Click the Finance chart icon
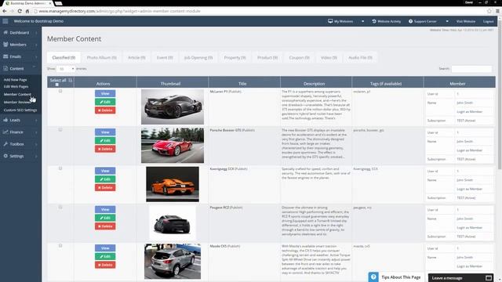 point(5,132)
